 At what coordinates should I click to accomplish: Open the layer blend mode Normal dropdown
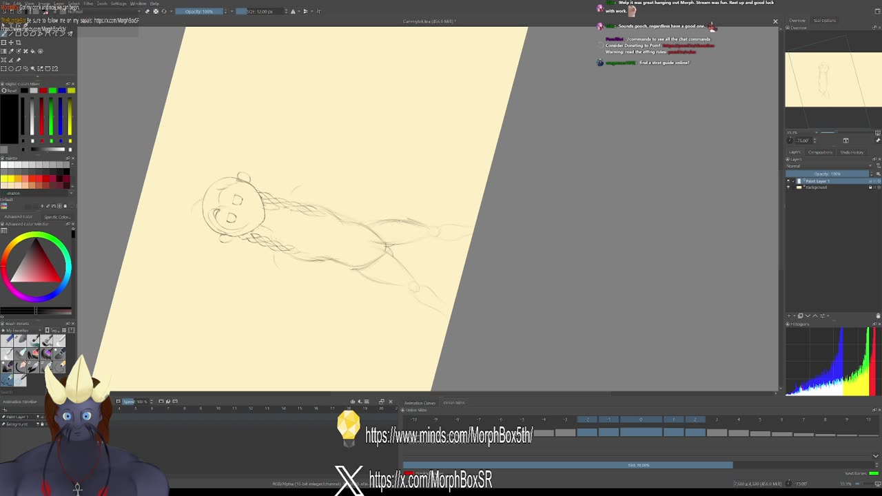click(x=830, y=166)
